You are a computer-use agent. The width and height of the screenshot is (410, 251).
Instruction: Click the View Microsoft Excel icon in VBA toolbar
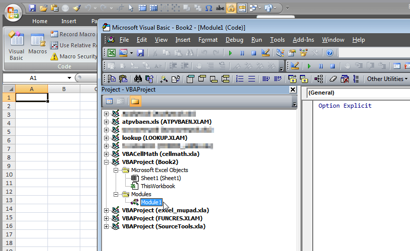coord(112,53)
